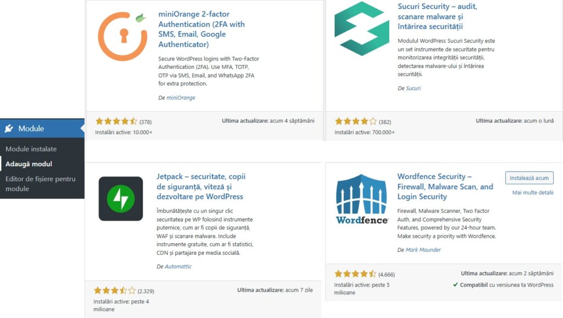Click the miniOrange orange lock logo
The width and height of the screenshot is (563, 318).
coord(123,36)
